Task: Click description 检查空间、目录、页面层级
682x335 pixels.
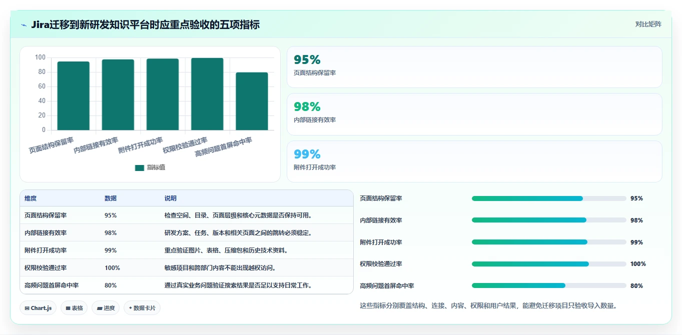Action: 239,215
